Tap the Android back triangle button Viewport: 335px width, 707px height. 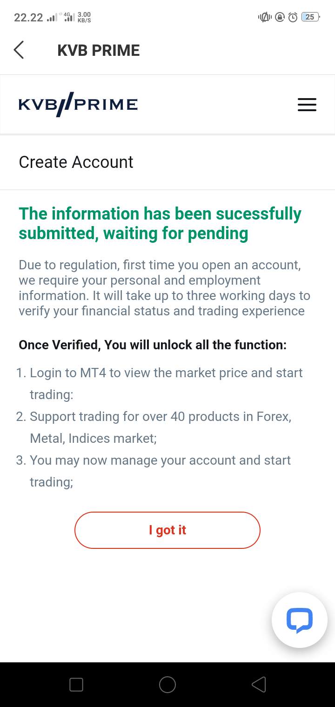click(259, 684)
